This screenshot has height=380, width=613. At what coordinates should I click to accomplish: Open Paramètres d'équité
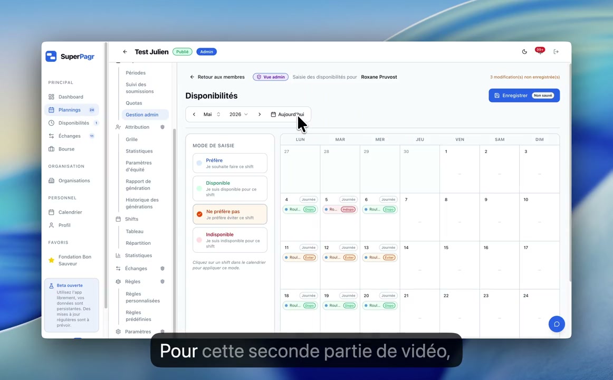(139, 166)
